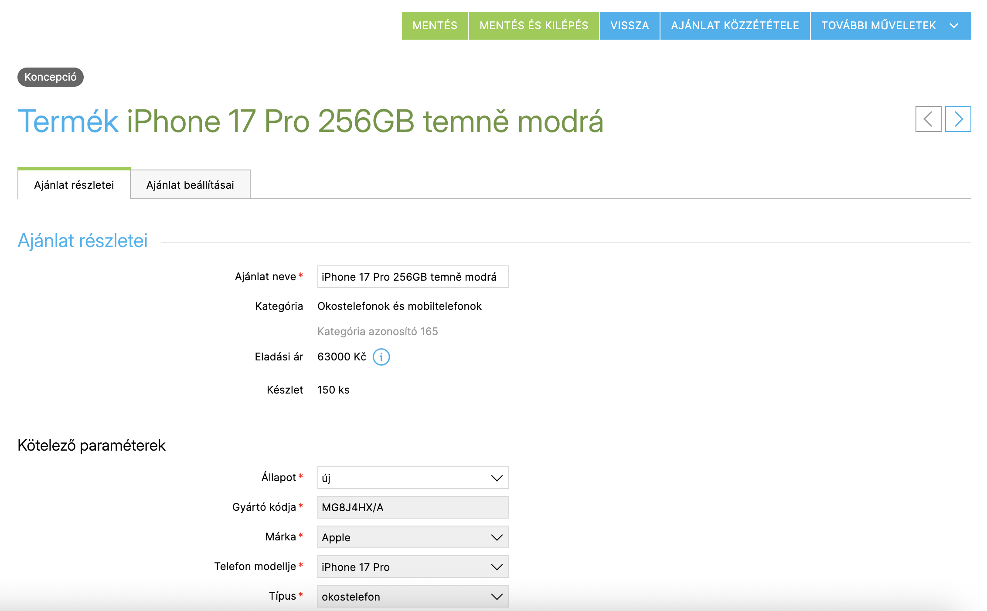Click the Vissza button

tap(630, 26)
